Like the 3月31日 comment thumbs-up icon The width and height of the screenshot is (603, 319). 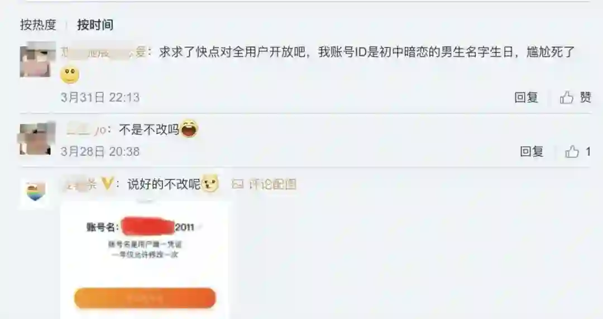pos(566,97)
